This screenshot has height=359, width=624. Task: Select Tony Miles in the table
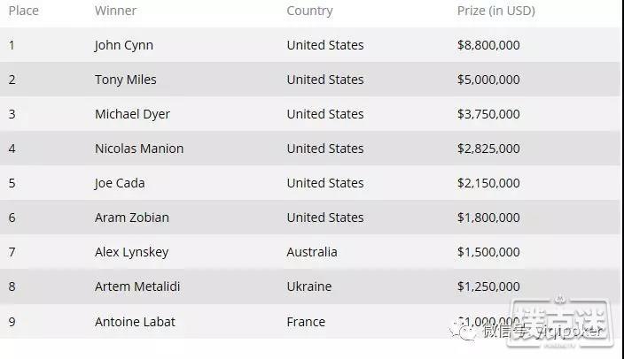coord(125,80)
